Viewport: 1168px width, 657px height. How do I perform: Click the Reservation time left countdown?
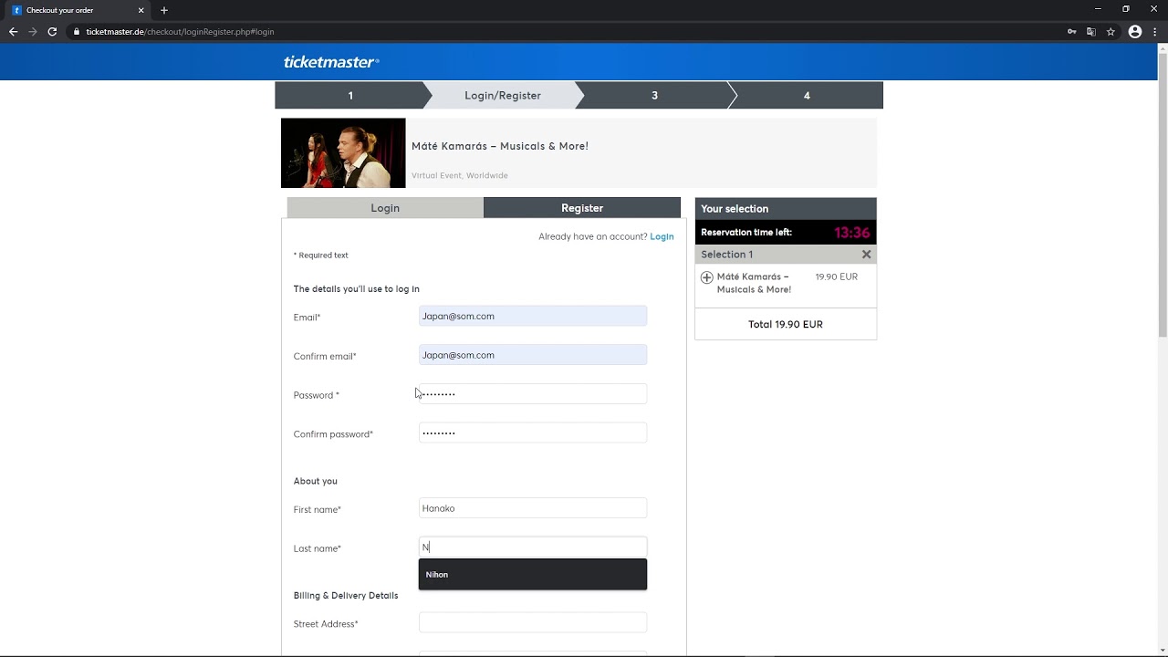pyautogui.click(x=851, y=233)
